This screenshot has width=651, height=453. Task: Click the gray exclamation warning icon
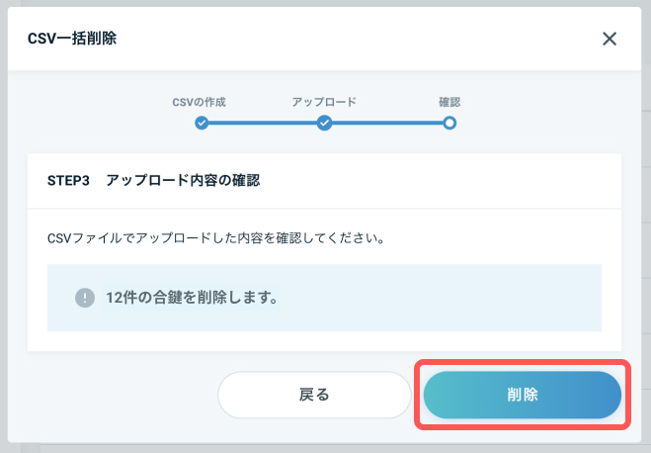[x=85, y=298]
